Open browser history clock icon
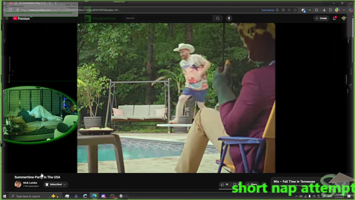Screen dimensions: 355x200 [x=330, y=10]
